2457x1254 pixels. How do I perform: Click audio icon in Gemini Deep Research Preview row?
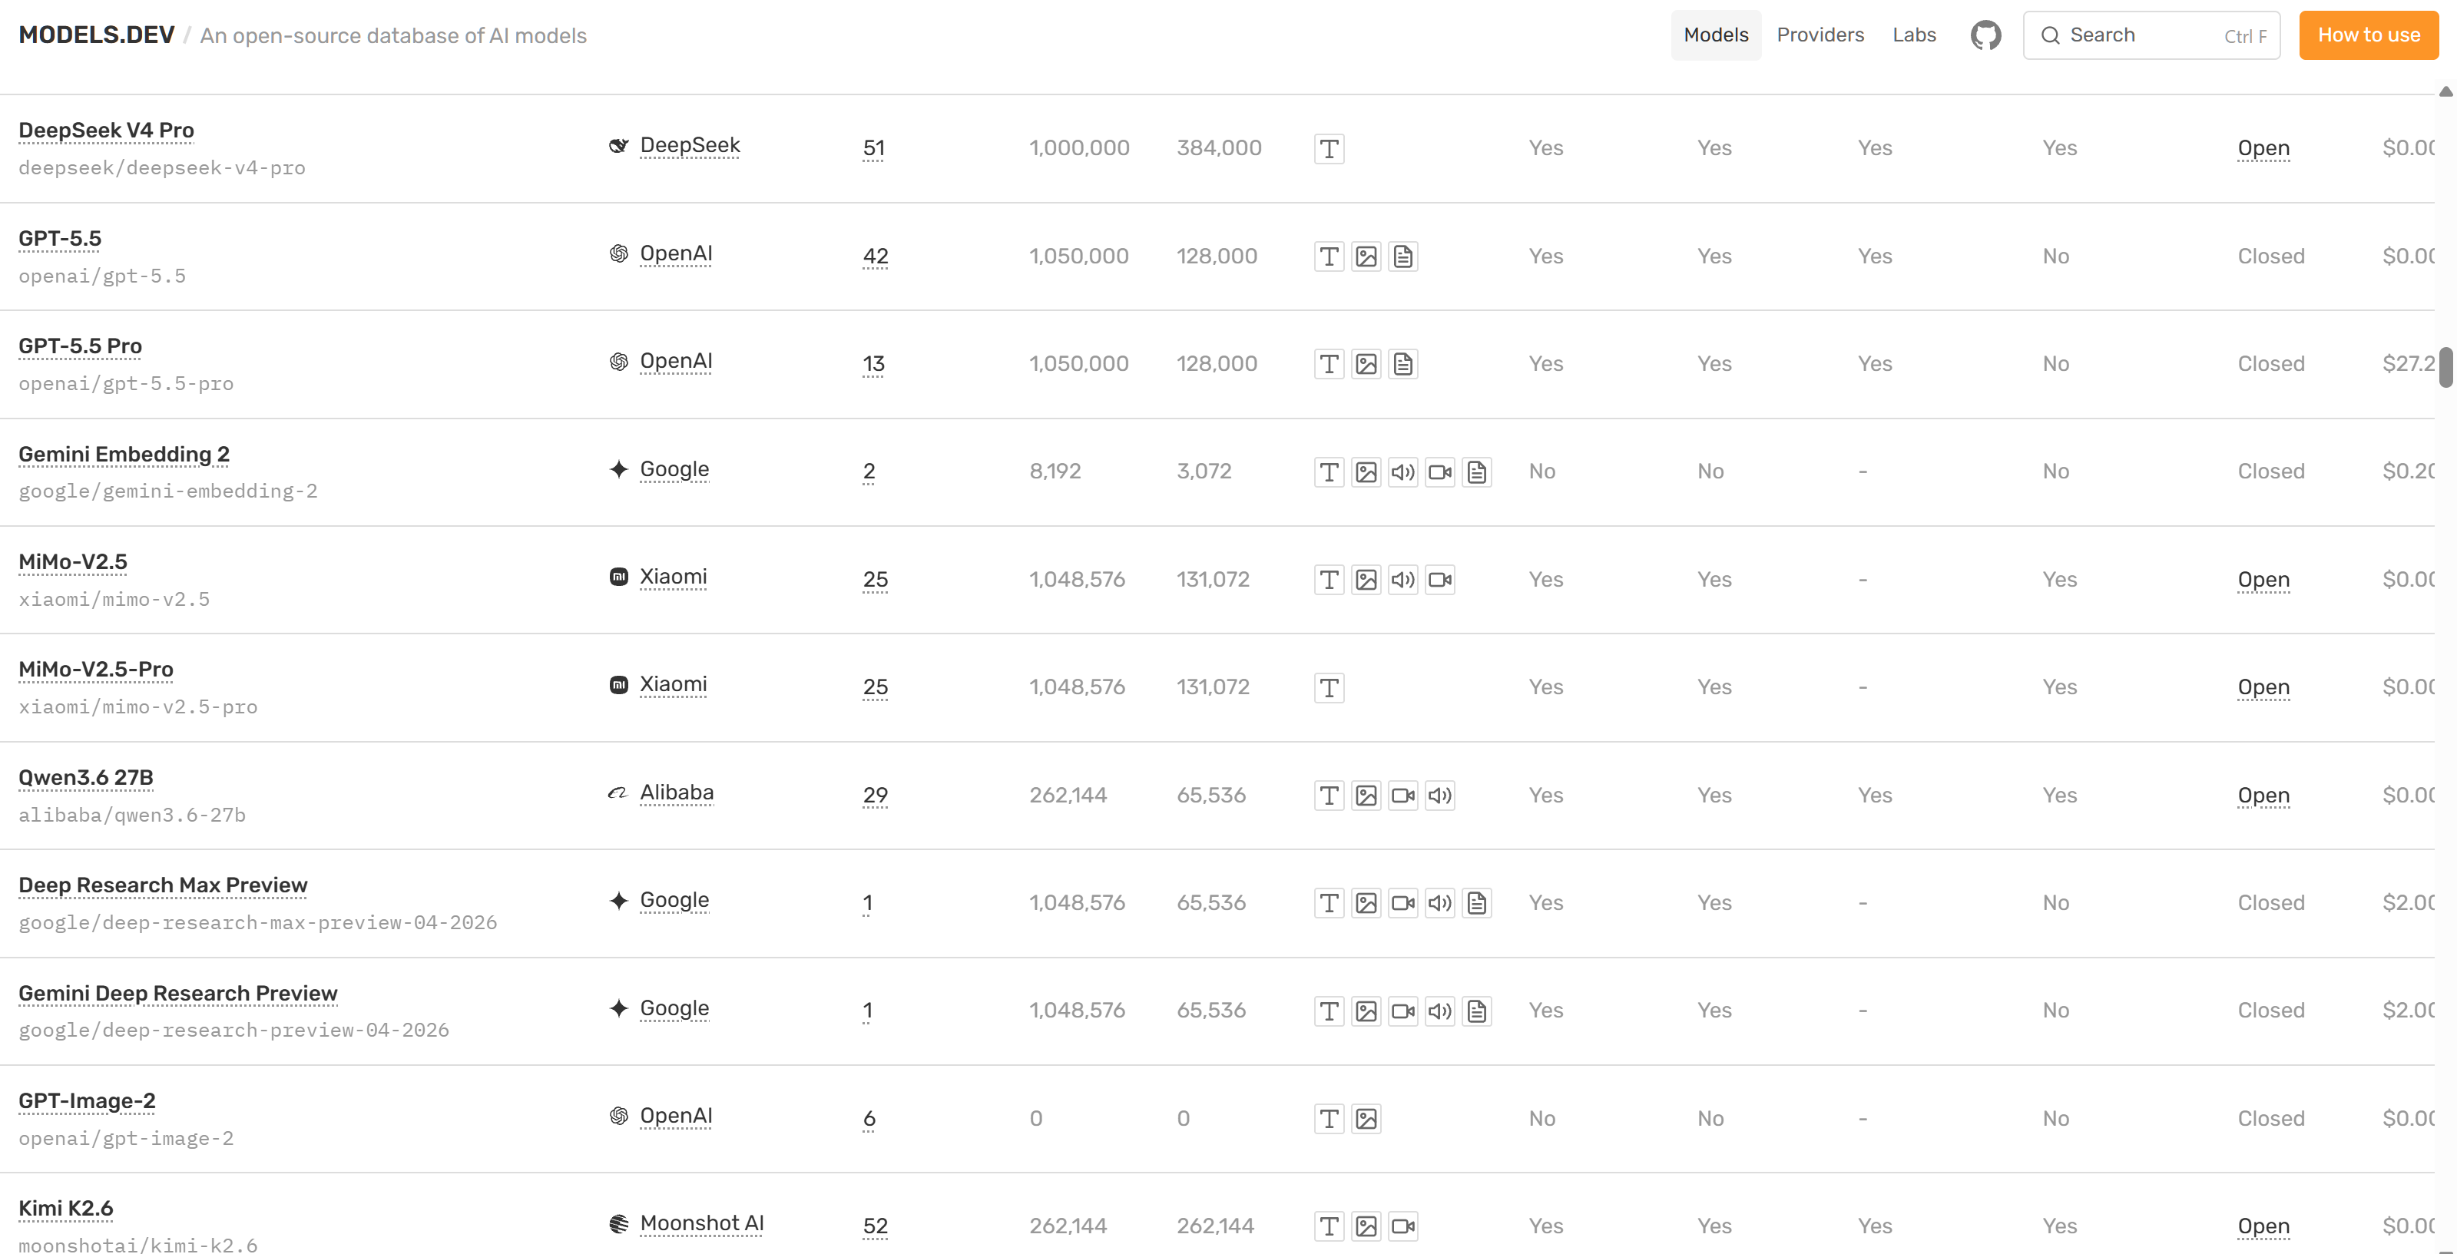point(1440,1011)
